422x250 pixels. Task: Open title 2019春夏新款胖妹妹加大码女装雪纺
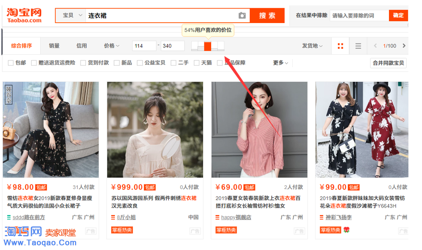click(x=362, y=198)
